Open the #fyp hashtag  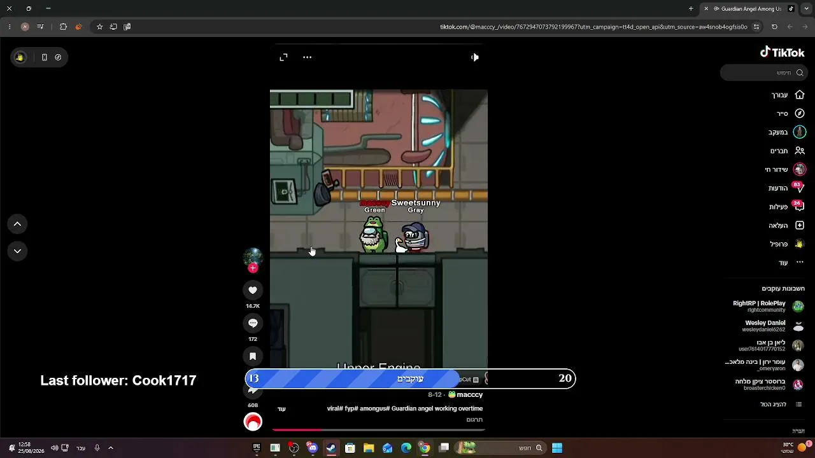[x=351, y=408]
